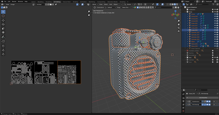
Task: Click the zoom magnifier in UV editor
Action: pos(89,11)
